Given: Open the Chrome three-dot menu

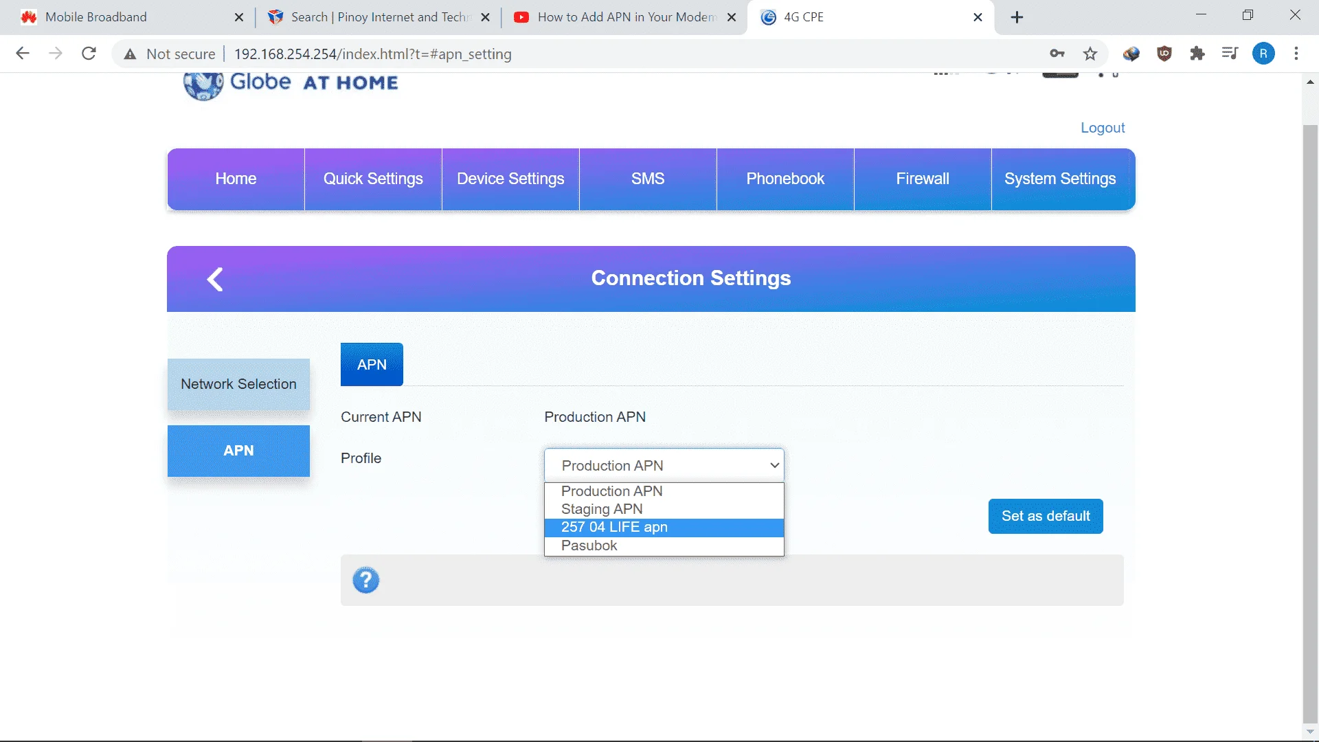Looking at the screenshot, I should pos(1296,54).
